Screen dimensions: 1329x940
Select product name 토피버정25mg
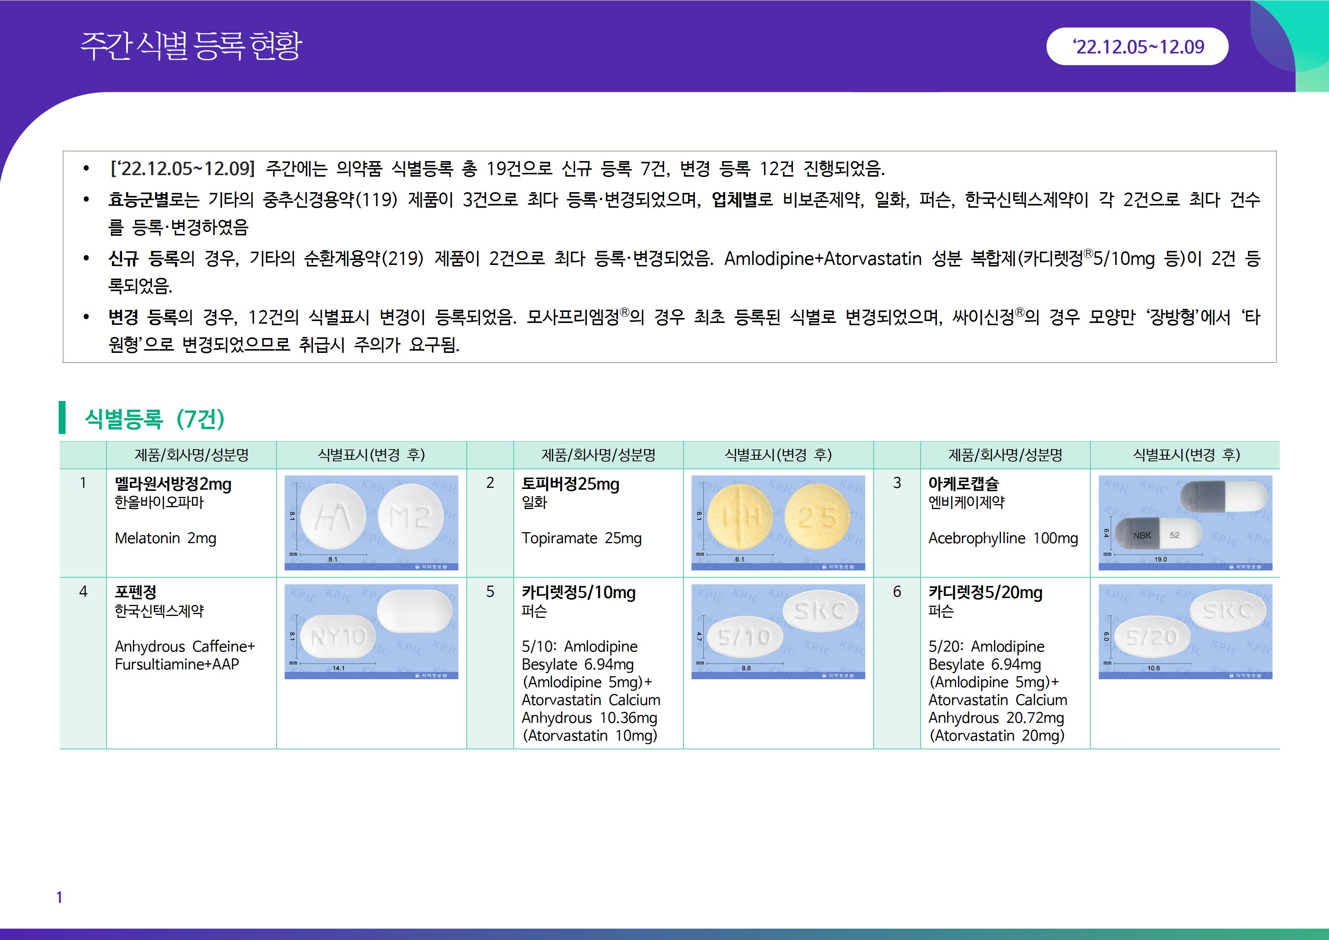[570, 484]
